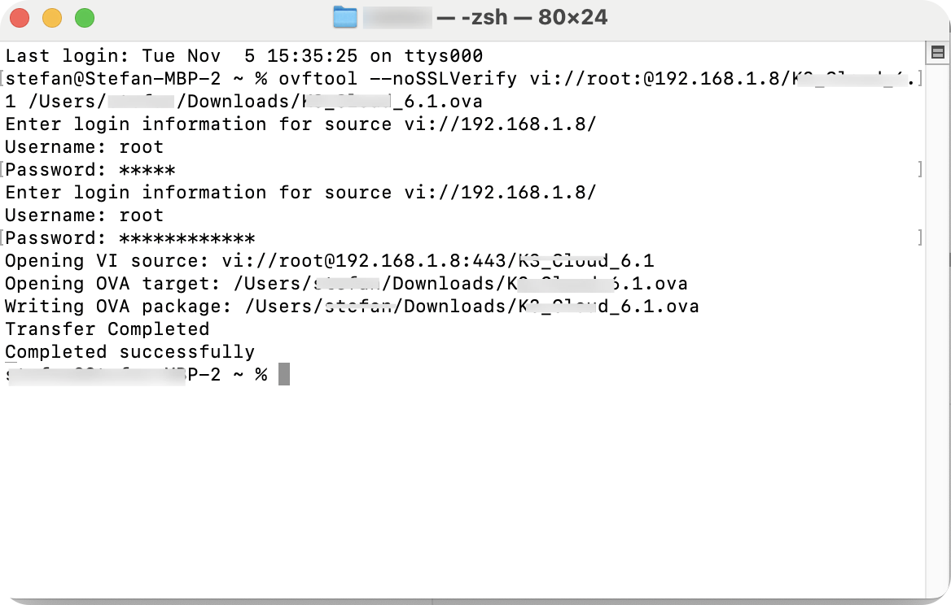Click the vertical scrollbar track on right edge
The height and width of the screenshot is (605, 951).
tap(937, 325)
